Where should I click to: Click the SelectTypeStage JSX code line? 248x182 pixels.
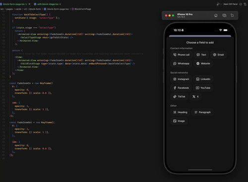point(47,37)
